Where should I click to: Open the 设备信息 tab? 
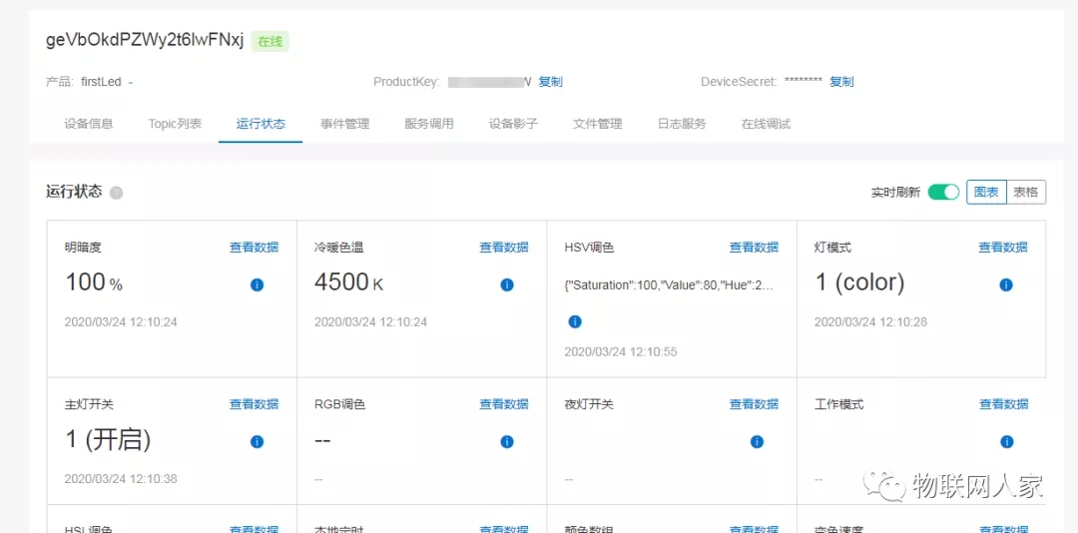(x=89, y=124)
